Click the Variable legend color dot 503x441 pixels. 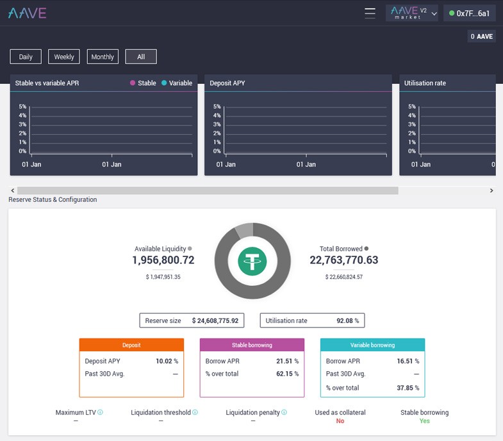pos(164,83)
